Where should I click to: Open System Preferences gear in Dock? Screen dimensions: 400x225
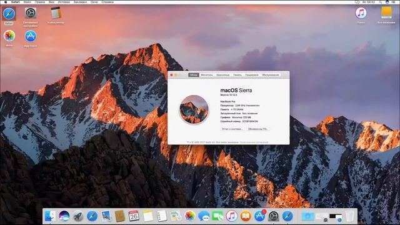point(274,216)
